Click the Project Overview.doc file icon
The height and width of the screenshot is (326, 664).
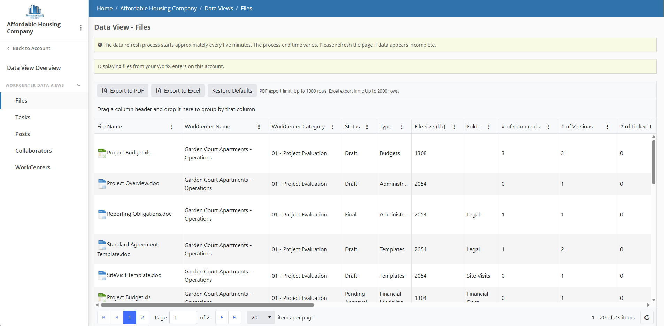102,184
